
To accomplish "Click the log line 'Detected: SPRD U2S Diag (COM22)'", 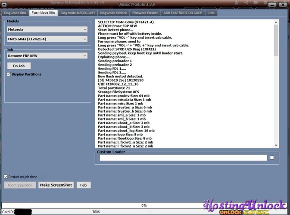I will click(x=127, y=49).
